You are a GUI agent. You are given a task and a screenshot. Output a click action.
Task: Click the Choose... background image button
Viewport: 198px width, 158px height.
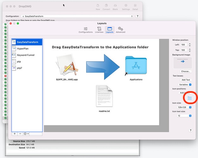click(x=186, y=71)
